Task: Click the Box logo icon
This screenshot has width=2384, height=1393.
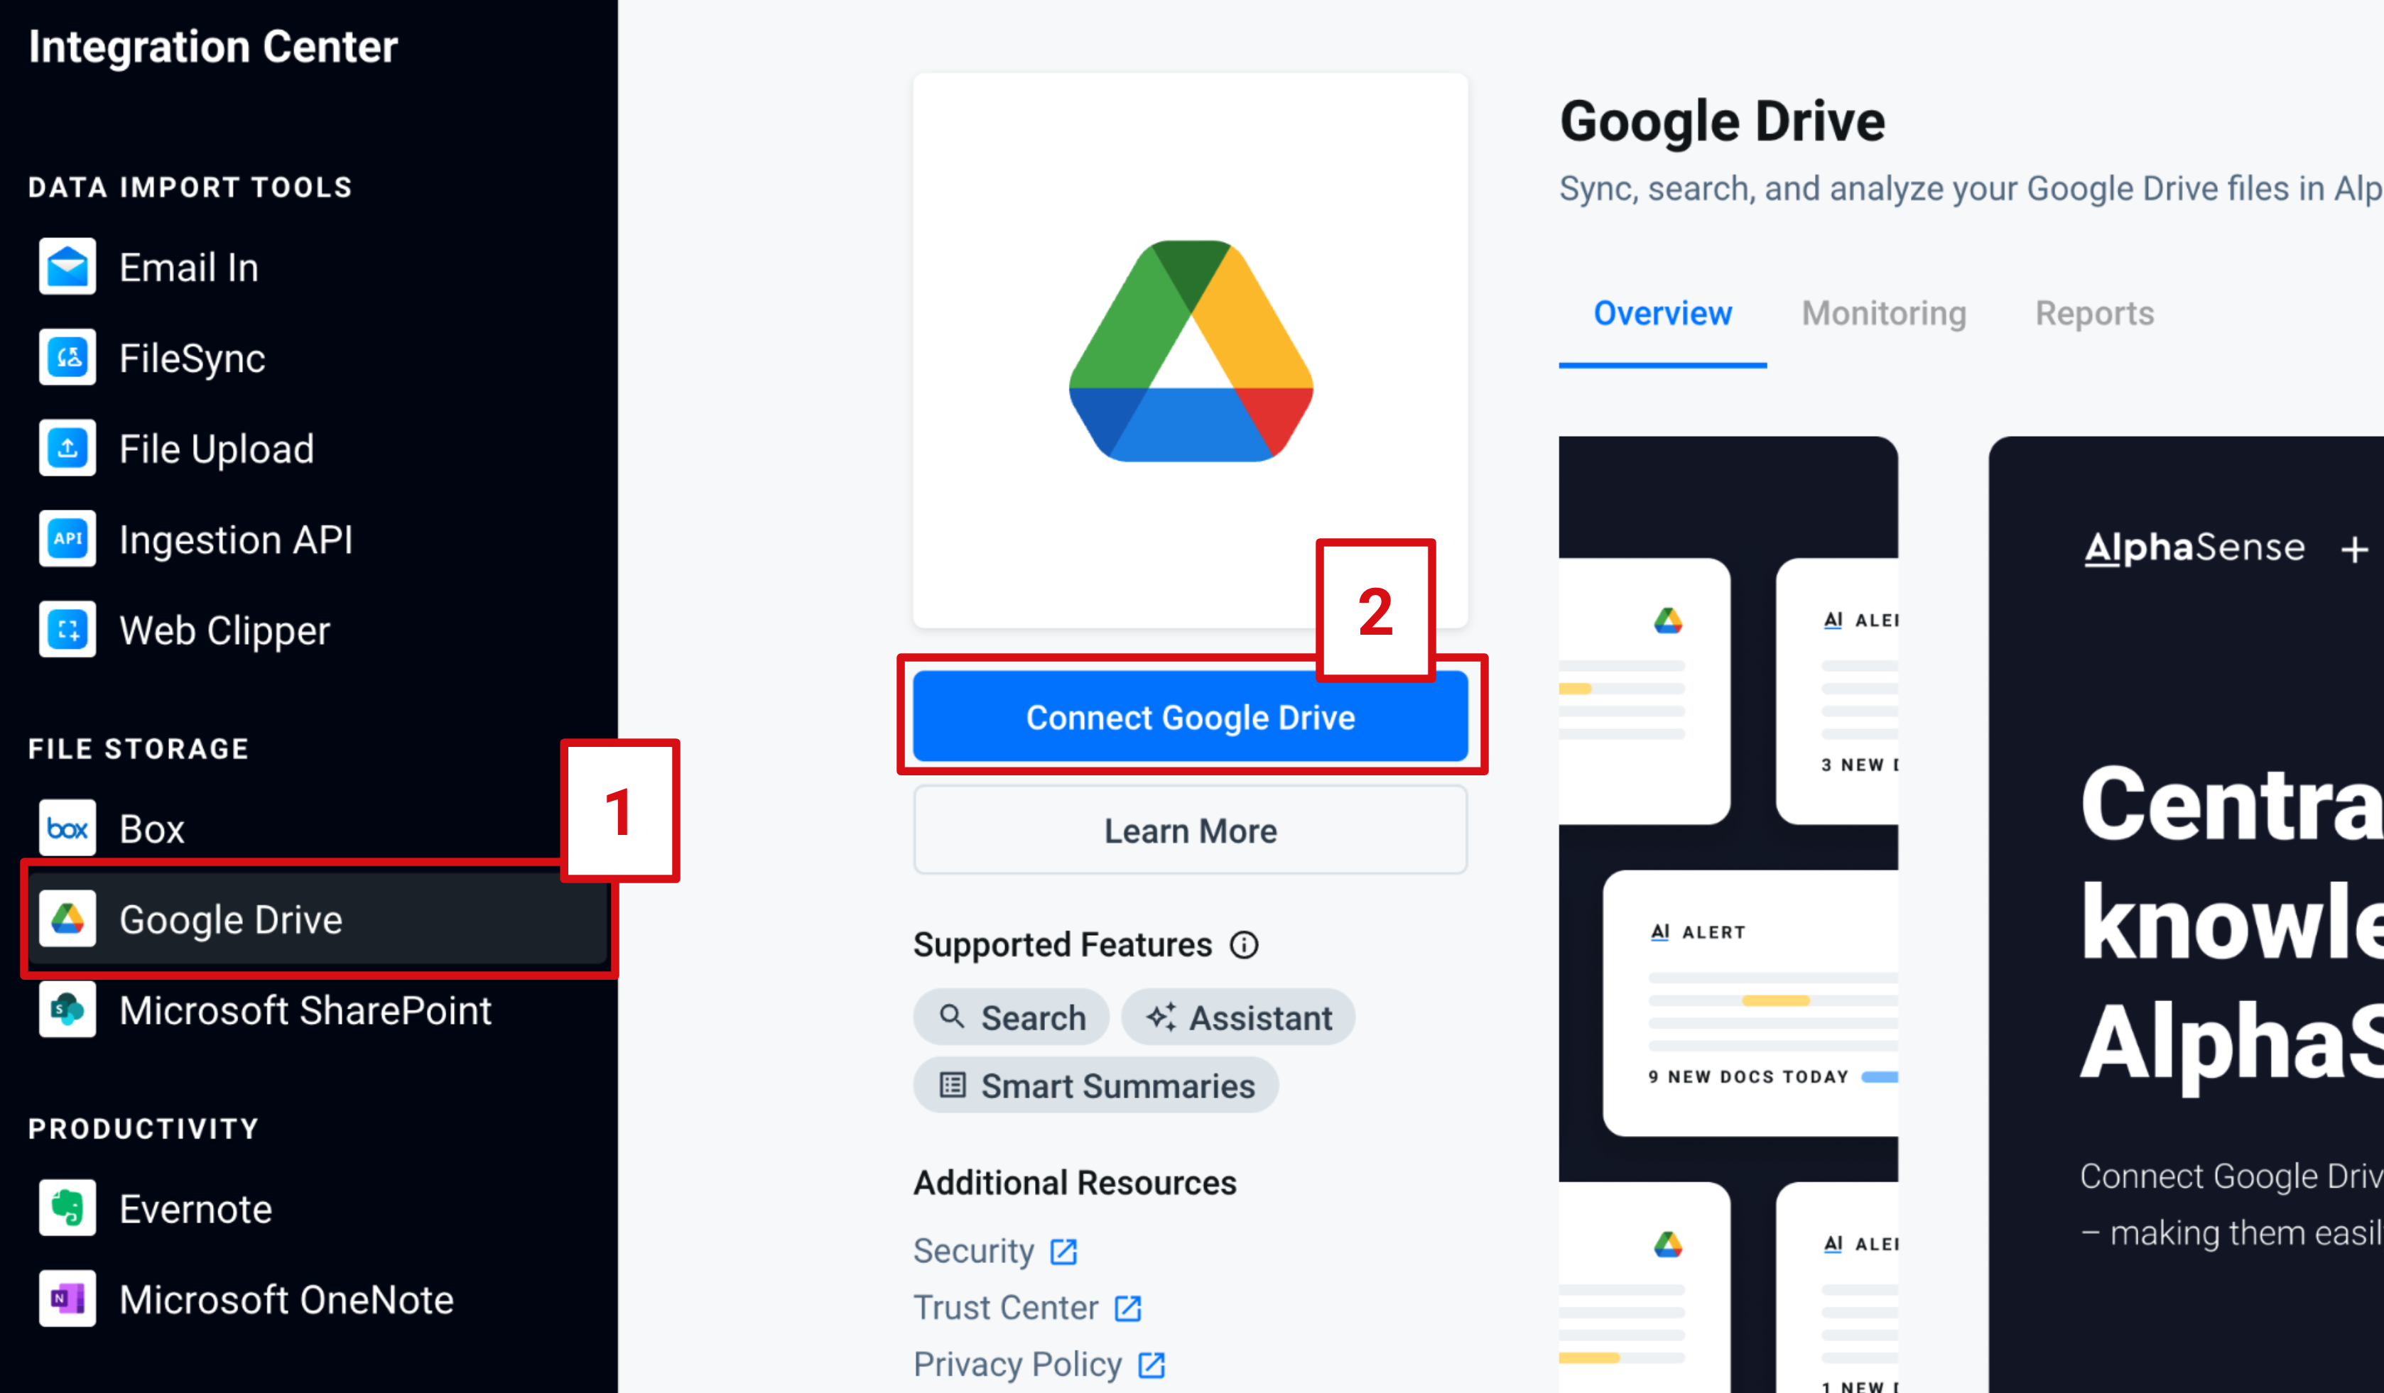Action: coord(67,829)
